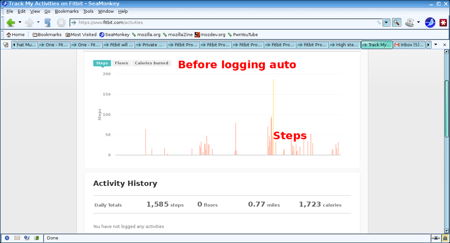Image resolution: width=450 pixels, height=243 pixels.
Task: Click the SeaMonkey throbber logo
Action: point(430,22)
